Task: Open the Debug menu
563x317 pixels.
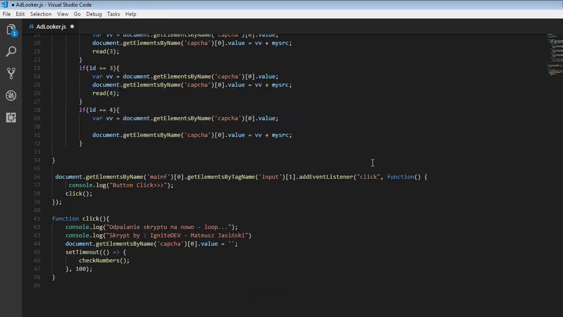Action: [94, 14]
